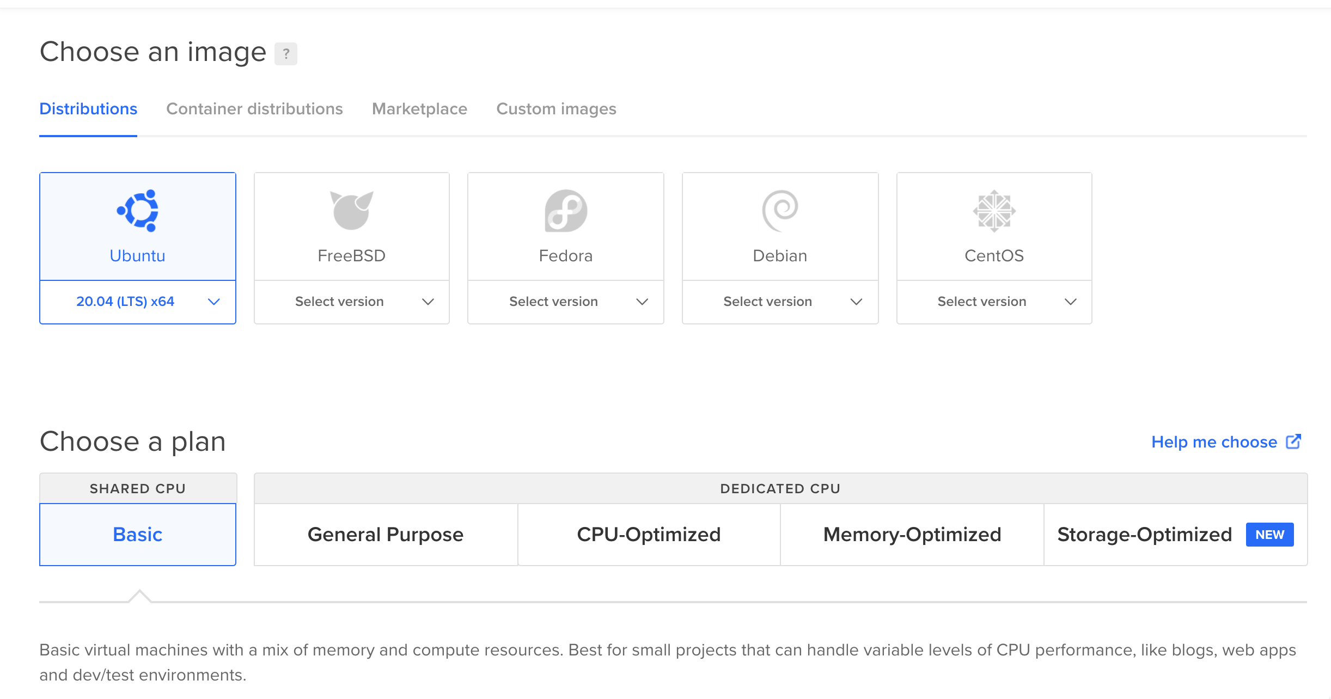
Task: Open the Marketplace tab
Action: pyautogui.click(x=419, y=109)
